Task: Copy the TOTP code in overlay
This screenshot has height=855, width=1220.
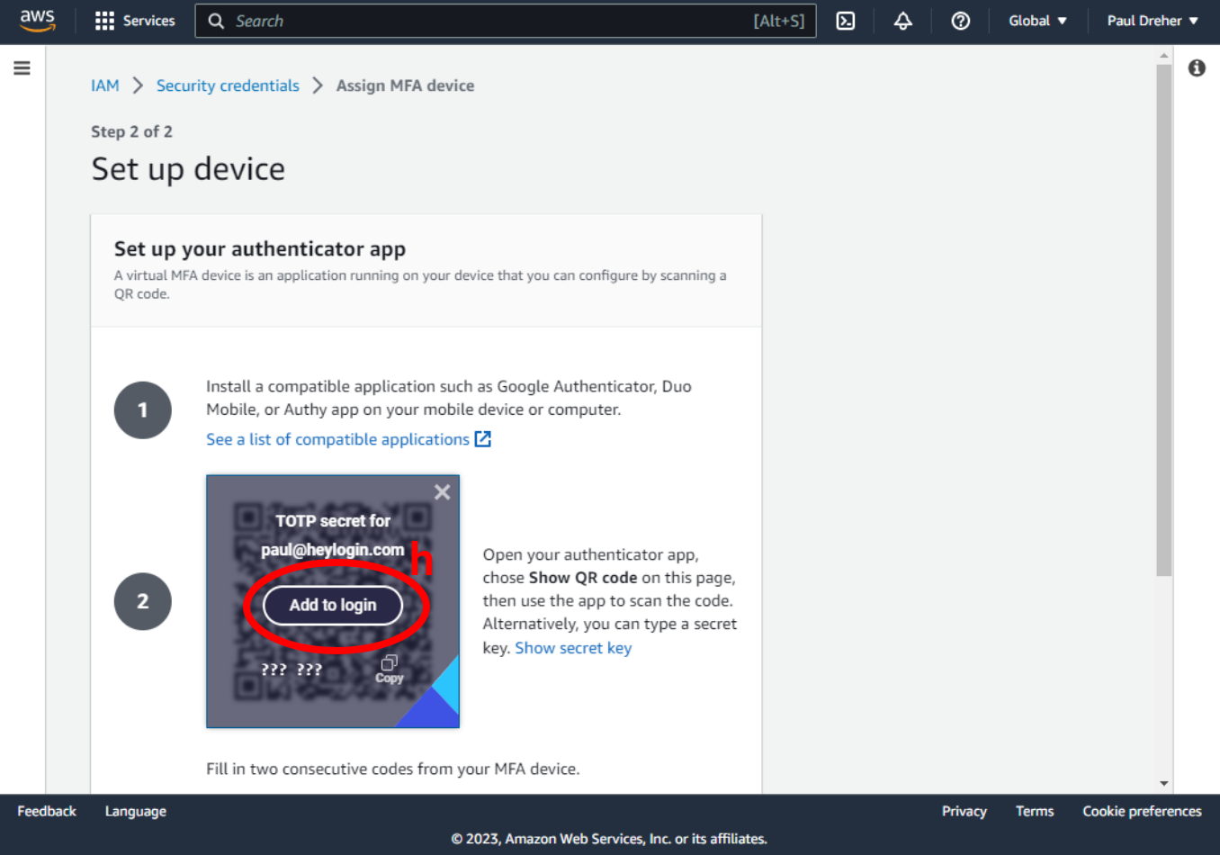Action: click(x=390, y=669)
